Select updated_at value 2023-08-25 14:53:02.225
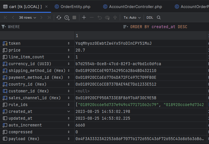The image size is (209, 144). click(141, 118)
